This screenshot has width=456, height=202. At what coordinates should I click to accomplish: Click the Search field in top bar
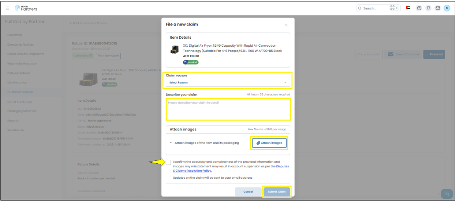[x=373, y=8]
